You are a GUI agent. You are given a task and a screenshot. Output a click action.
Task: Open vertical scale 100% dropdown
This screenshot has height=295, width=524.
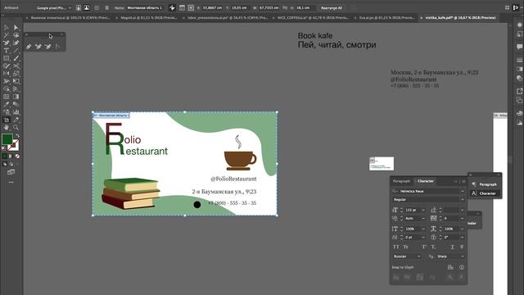(x=424, y=229)
